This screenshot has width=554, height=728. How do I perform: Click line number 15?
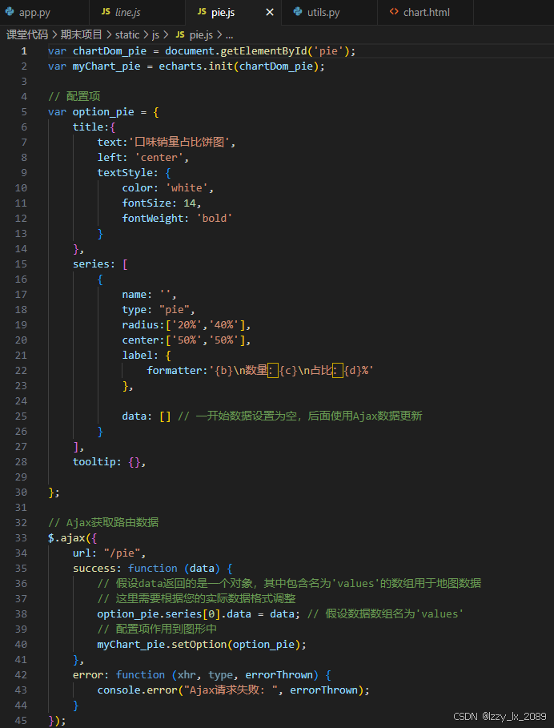click(21, 263)
